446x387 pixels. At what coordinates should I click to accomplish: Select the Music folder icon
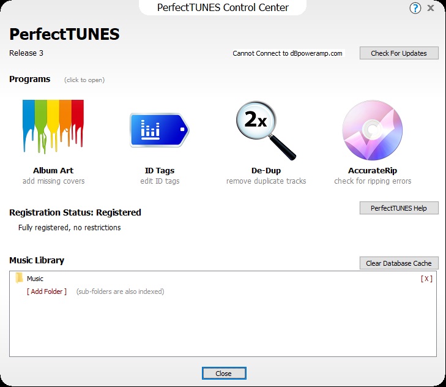pyautogui.click(x=19, y=278)
